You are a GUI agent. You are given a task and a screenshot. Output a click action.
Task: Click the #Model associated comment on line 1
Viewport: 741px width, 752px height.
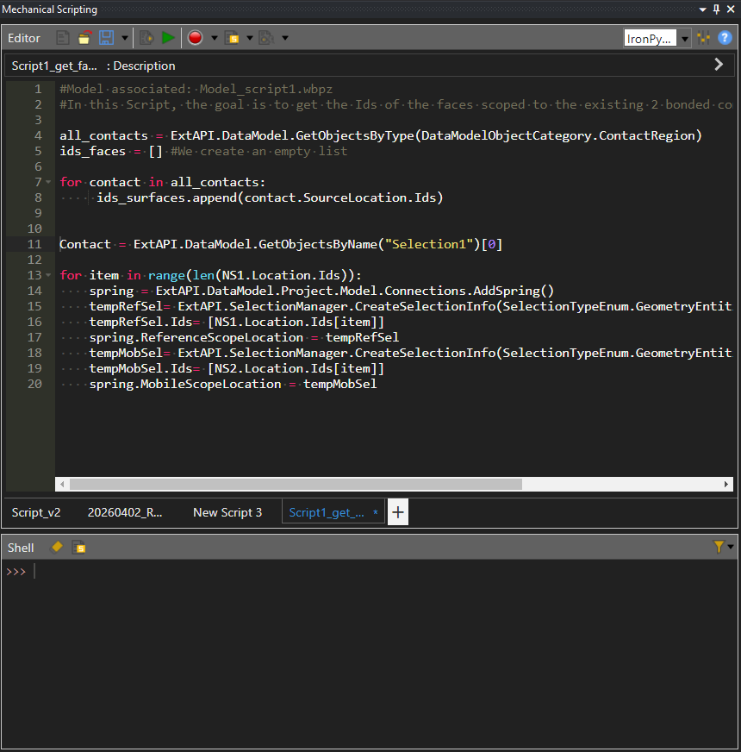tap(196, 89)
